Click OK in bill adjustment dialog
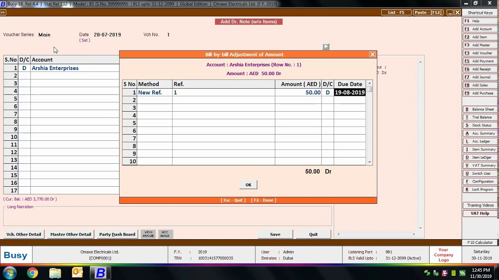The image size is (499, 280). coord(248,185)
